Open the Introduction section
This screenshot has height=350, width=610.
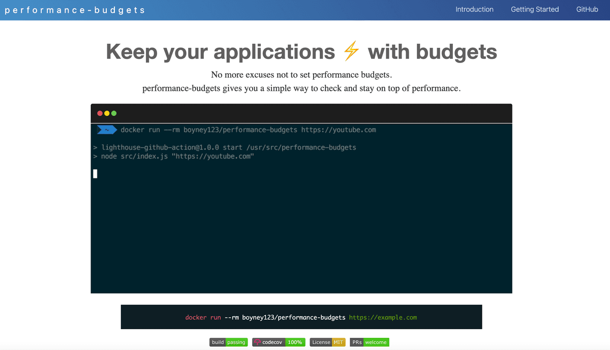474,9
